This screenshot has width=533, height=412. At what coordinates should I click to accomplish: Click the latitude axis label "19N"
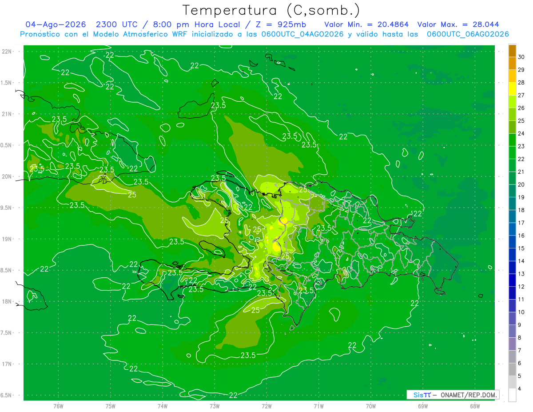coord(8,239)
